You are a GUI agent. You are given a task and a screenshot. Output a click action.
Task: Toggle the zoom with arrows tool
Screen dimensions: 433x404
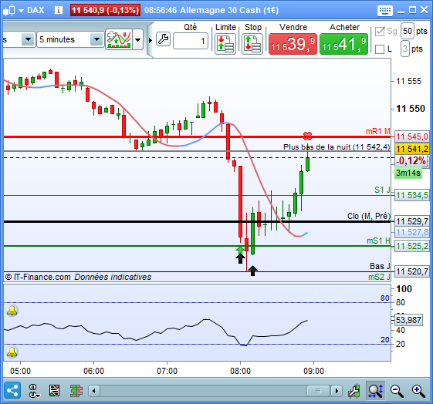[375, 390]
